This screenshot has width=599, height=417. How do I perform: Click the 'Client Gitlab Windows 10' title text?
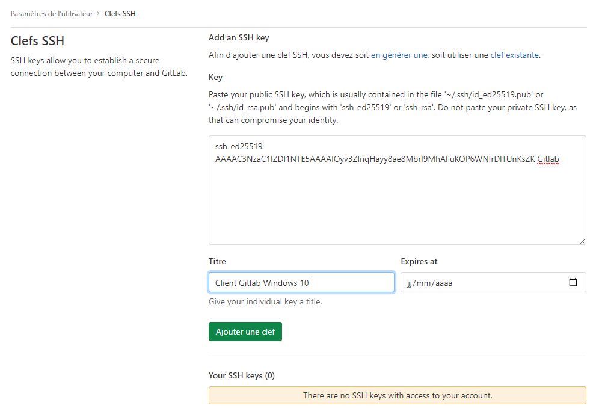(x=263, y=282)
